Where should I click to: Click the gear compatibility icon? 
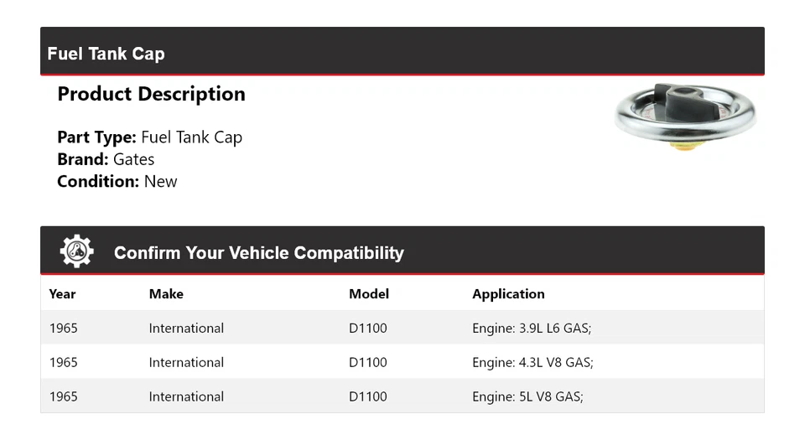point(76,251)
